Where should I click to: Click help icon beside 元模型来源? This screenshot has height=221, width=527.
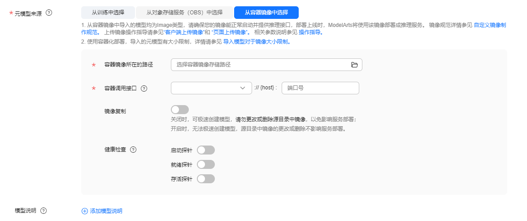coord(49,13)
